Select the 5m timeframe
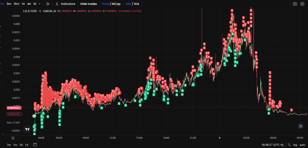This screenshot has width=308, height=148. 9,4
